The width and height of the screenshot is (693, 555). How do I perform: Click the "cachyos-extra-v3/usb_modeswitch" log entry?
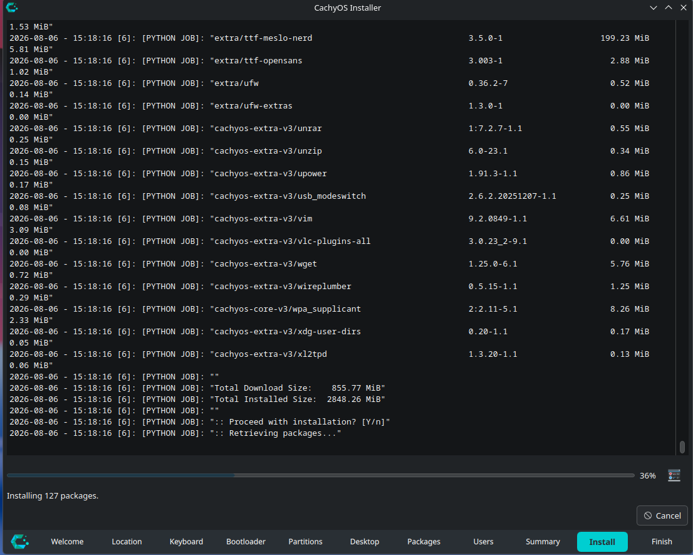(329, 196)
